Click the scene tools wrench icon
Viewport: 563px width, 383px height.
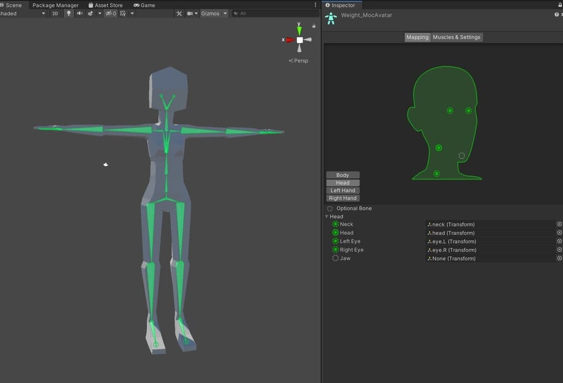point(179,14)
